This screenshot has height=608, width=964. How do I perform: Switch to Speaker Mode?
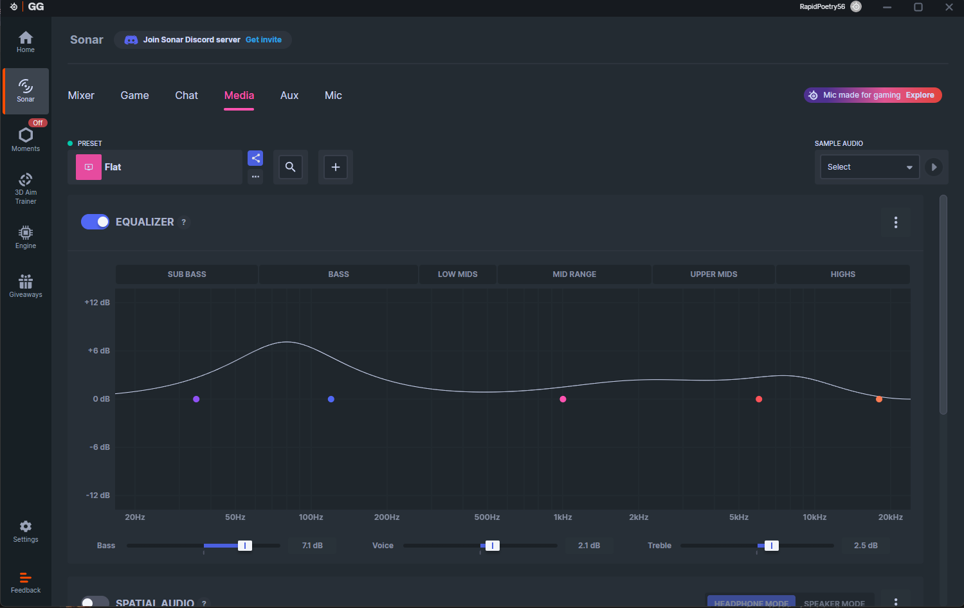tap(834, 602)
